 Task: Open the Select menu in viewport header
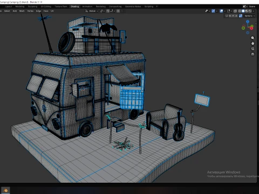(x=7, y=11)
